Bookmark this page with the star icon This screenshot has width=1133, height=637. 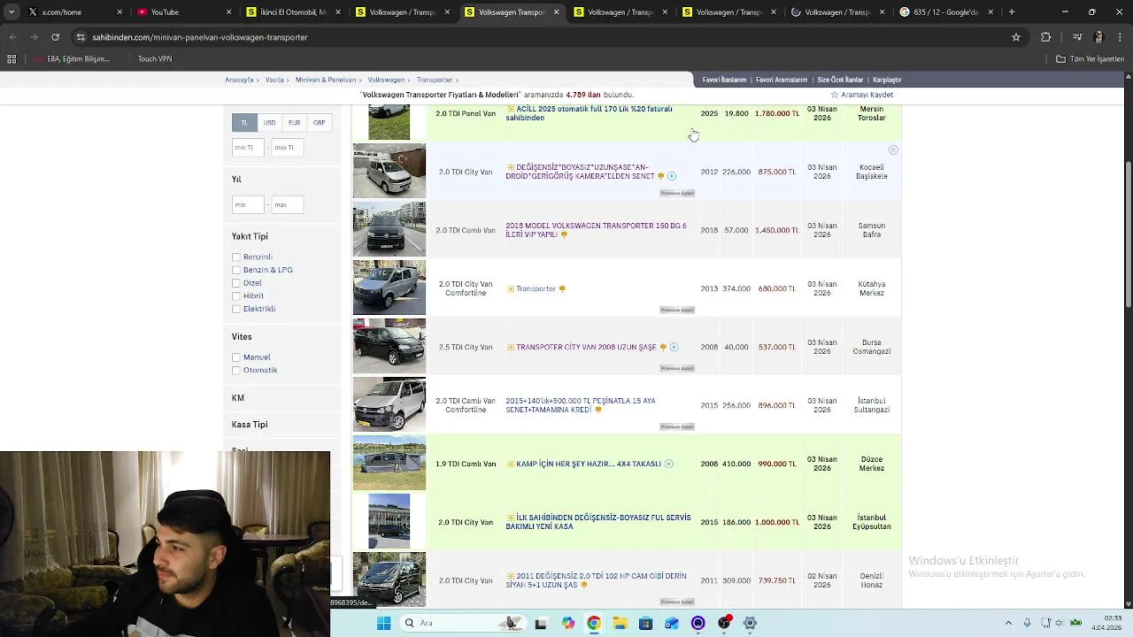tap(1016, 37)
